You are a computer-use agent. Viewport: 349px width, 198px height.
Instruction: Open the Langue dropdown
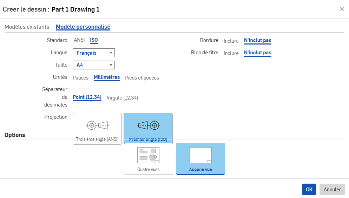click(x=94, y=53)
